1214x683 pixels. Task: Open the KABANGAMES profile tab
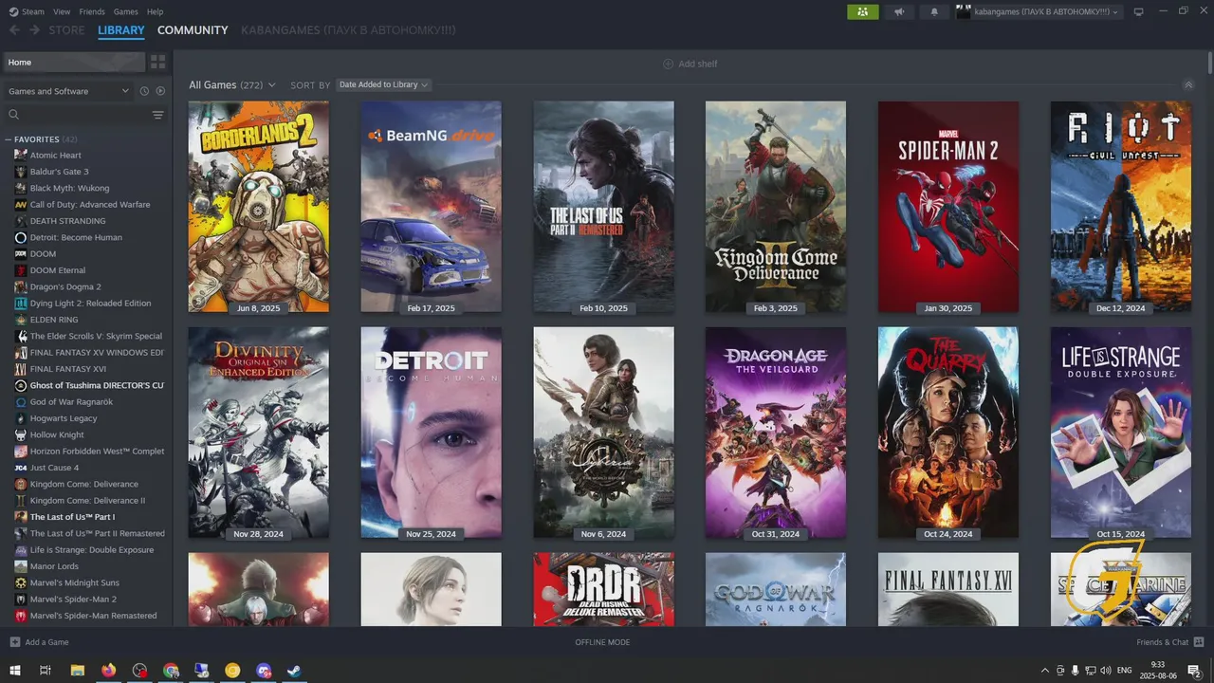pos(348,30)
